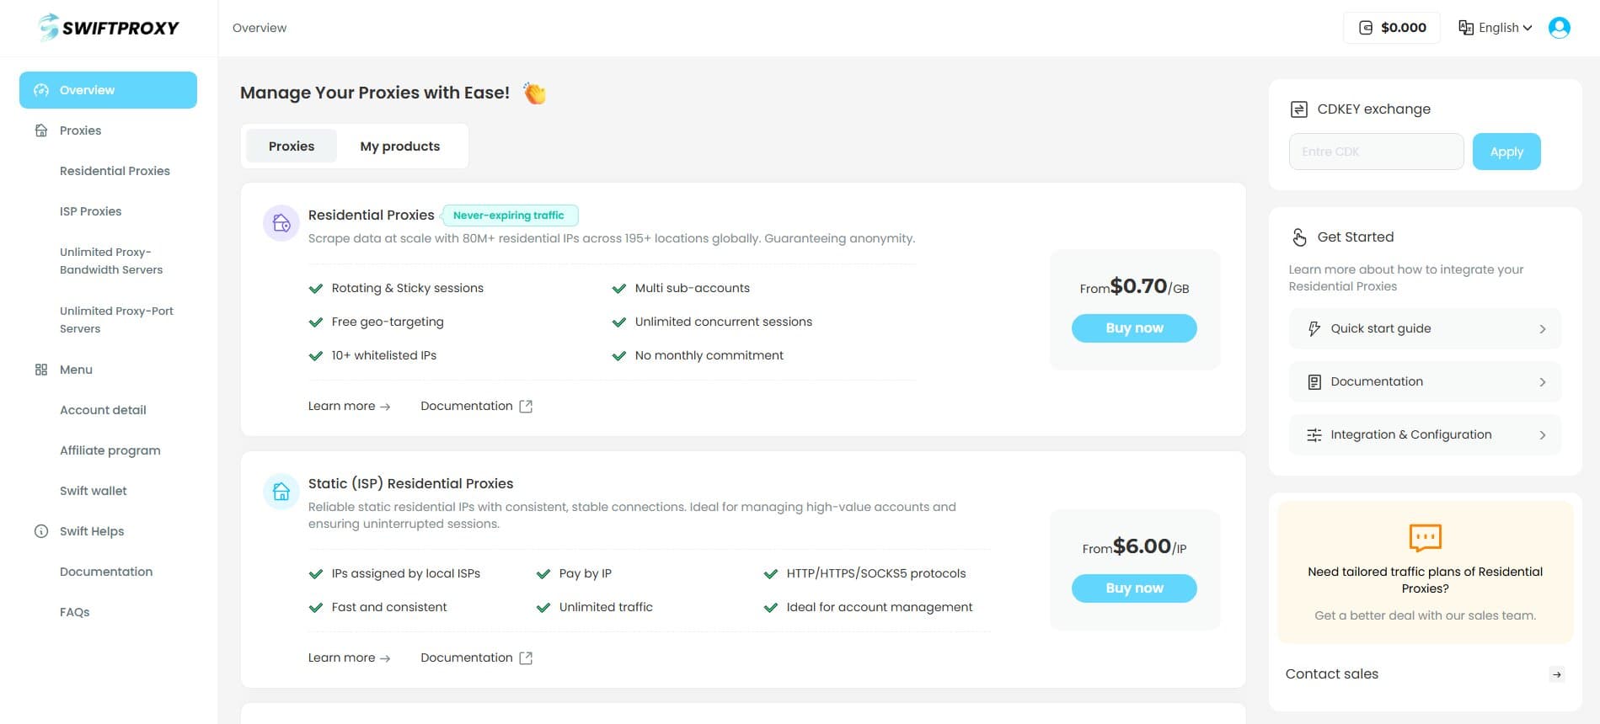Click the Learn more arrow under Residential Proxies

(385, 407)
